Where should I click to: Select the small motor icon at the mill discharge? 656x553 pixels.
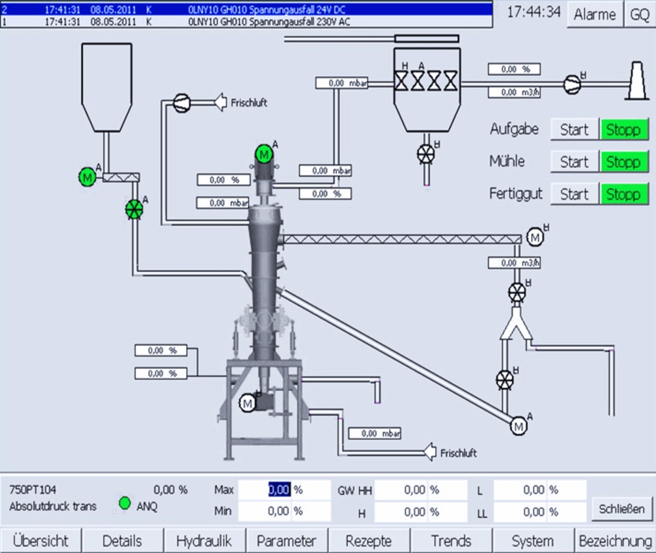click(x=248, y=404)
